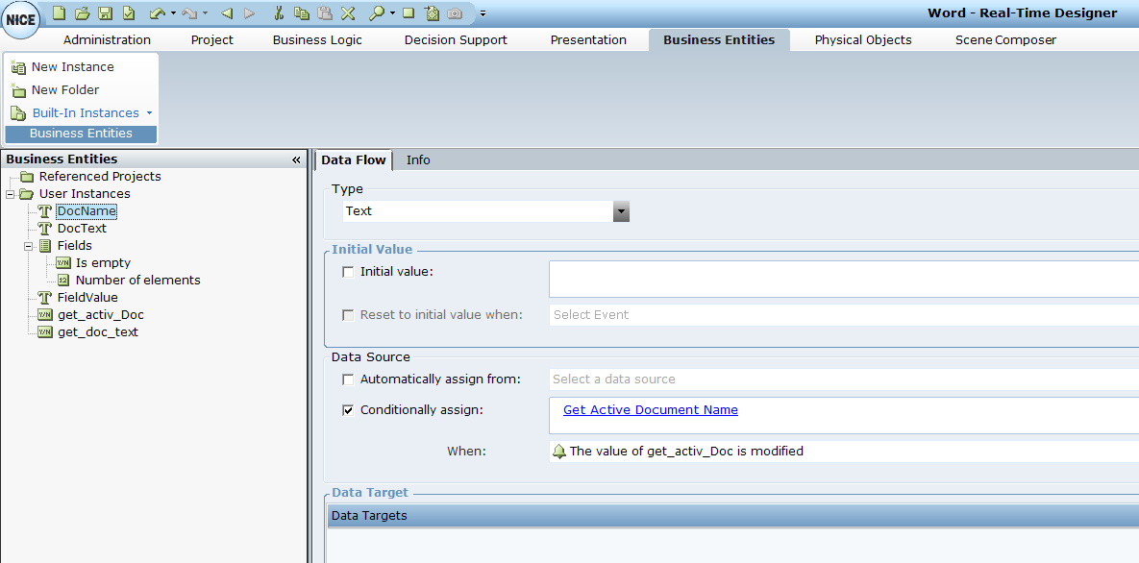Click the magnifier search icon
The width and height of the screenshot is (1139, 563).
tap(377, 12)
